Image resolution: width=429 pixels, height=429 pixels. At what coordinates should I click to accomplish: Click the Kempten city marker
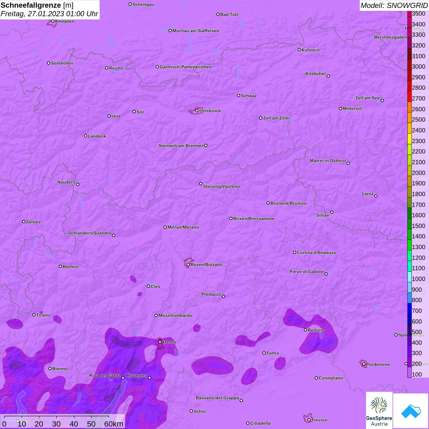click(53, 21)
